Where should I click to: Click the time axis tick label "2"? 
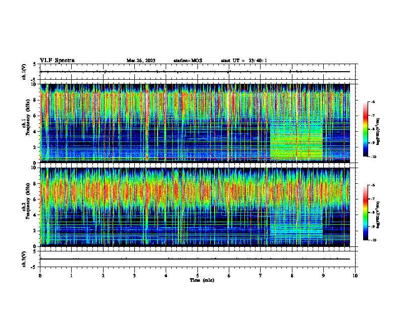[x=103, y=276]
